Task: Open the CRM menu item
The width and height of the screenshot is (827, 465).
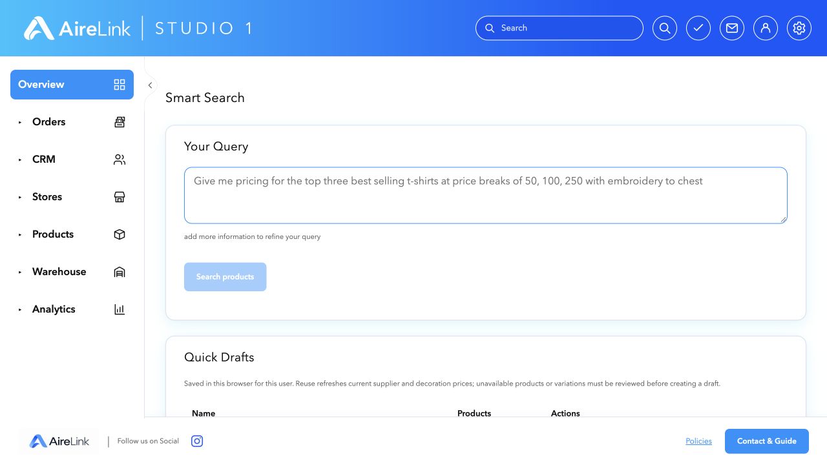Action: [x=72, y=160]
